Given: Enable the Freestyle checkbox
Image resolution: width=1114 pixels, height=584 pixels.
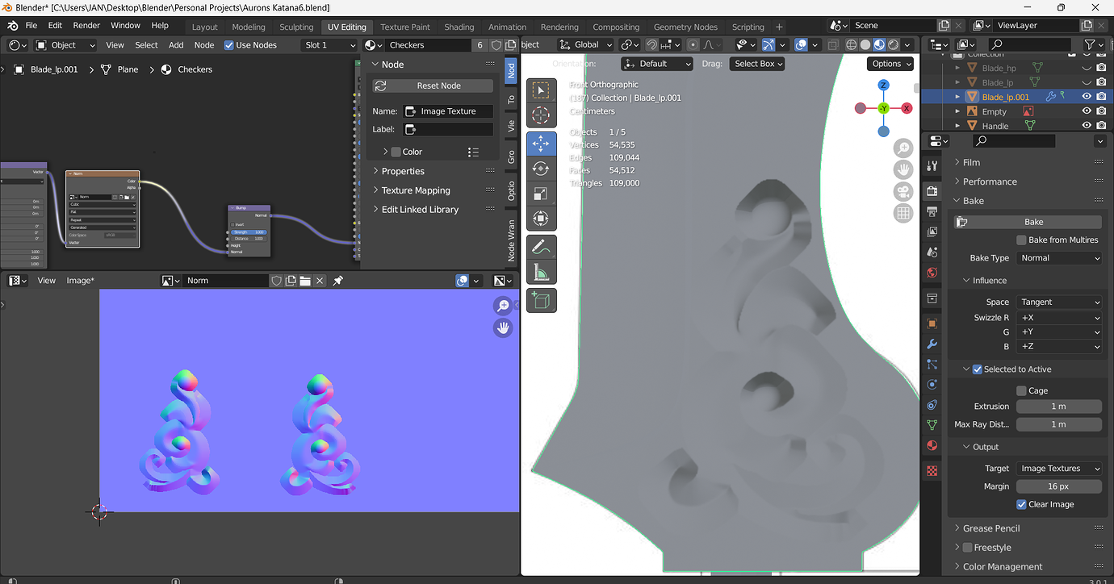Looking at the screenshot, I should point(967,548).
